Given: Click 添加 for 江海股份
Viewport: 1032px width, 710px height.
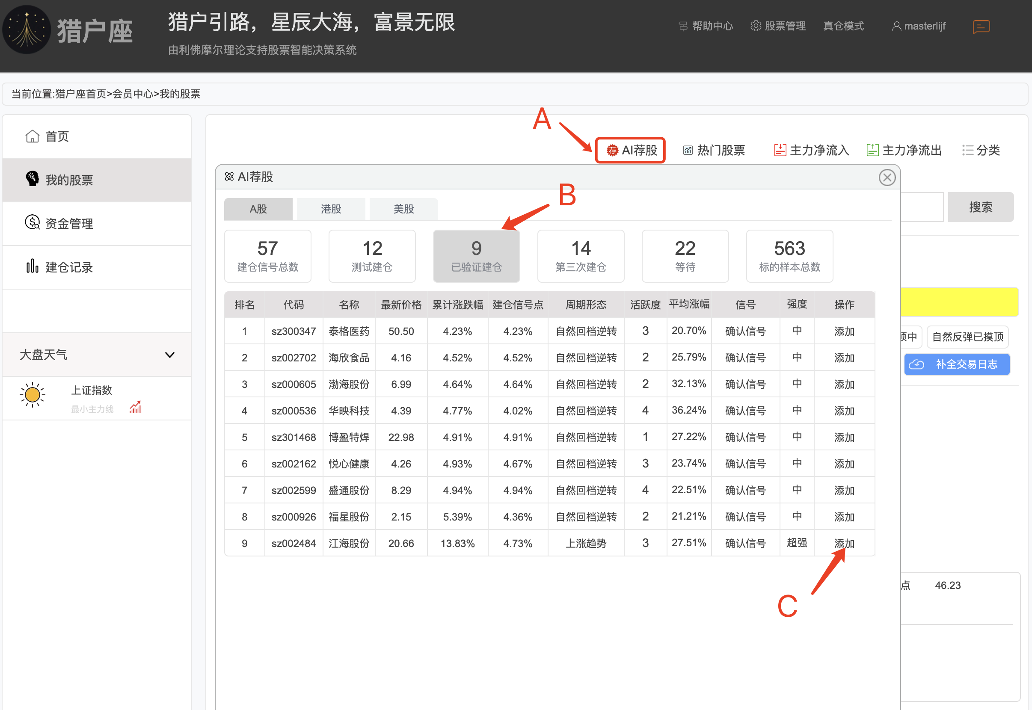Looking at the screenshot, I should (844, 543).
